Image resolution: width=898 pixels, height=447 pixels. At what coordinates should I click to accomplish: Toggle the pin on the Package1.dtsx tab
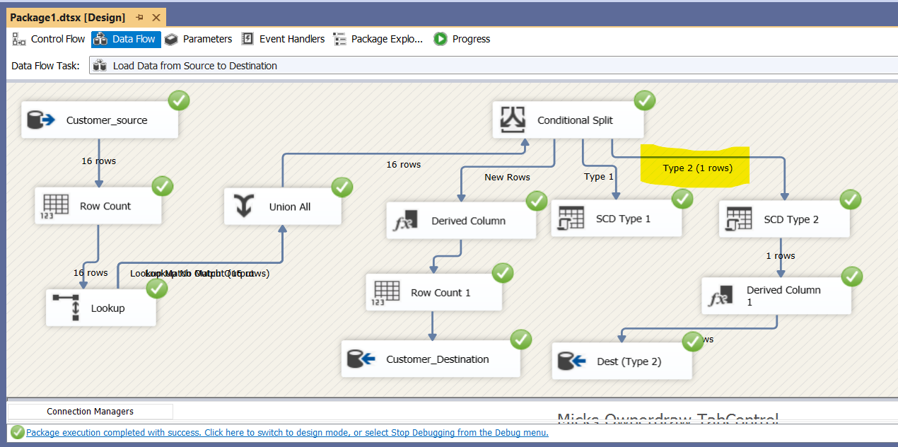(140, 17)
